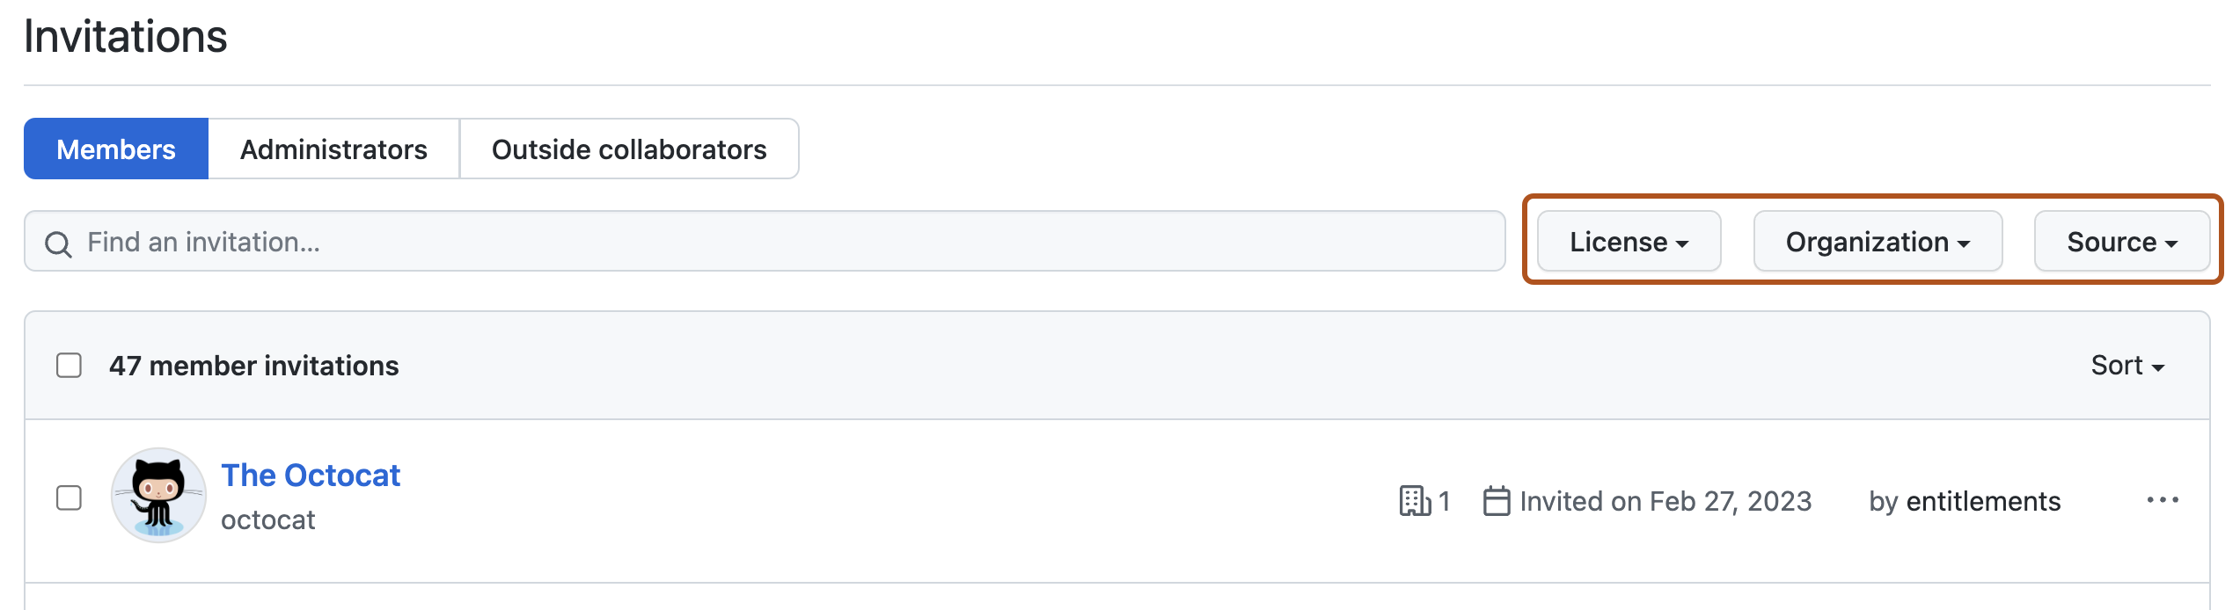Toggle the select all invitations checkbox
The image size is (2240, 610).
pos(69,365)
